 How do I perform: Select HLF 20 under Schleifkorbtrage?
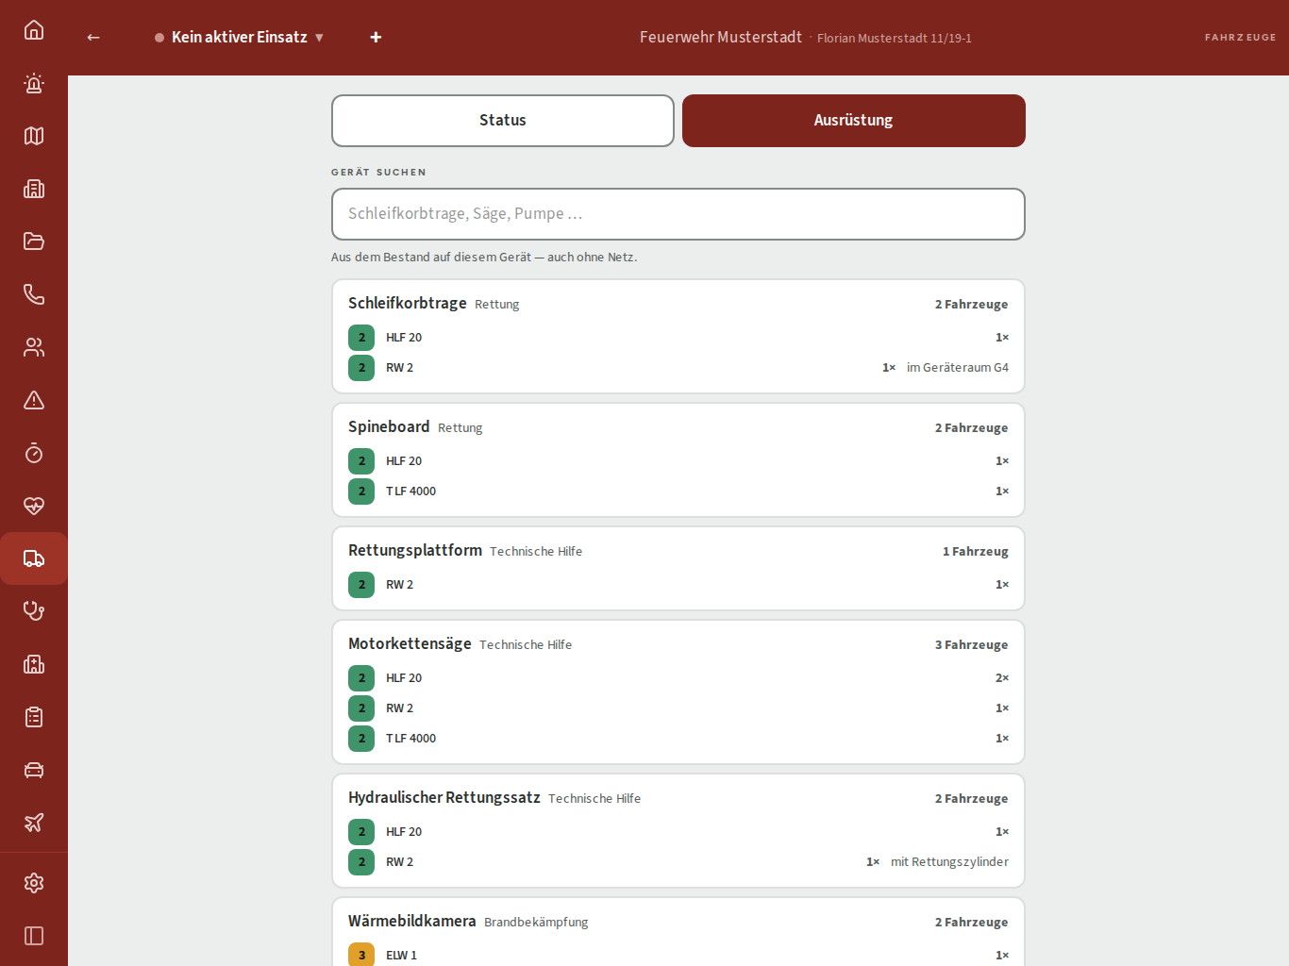678,338
